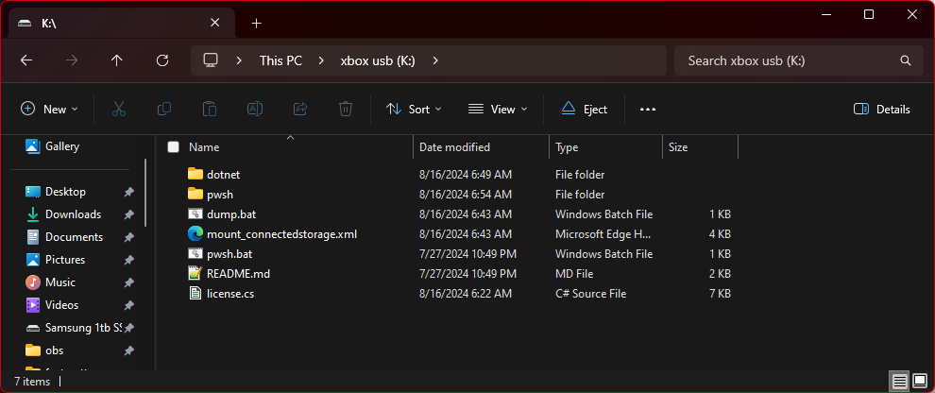Close the K:\ tab
This screenshot has height=393, width=935.
click(214, 23)
